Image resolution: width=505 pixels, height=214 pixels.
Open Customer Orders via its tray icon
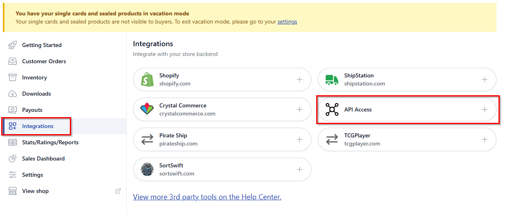click(x=13, y=61)
